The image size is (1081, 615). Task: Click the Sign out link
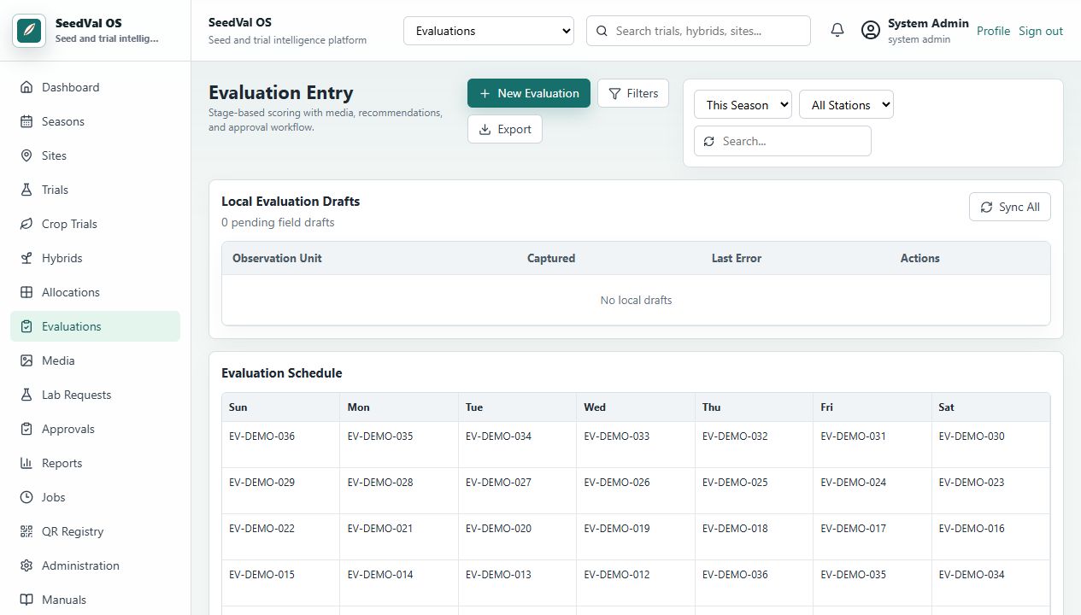click(x=1041, y=31)
